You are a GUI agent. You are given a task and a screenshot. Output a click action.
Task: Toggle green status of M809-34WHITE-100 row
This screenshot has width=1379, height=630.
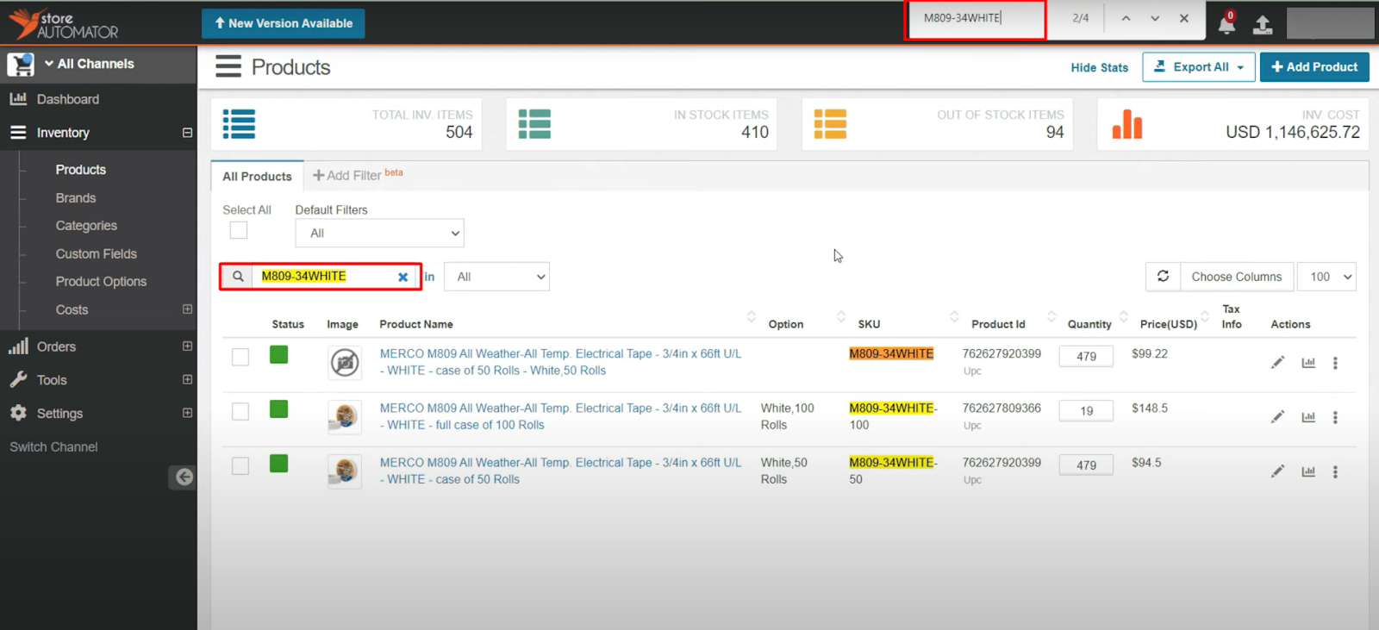(278, 409)
